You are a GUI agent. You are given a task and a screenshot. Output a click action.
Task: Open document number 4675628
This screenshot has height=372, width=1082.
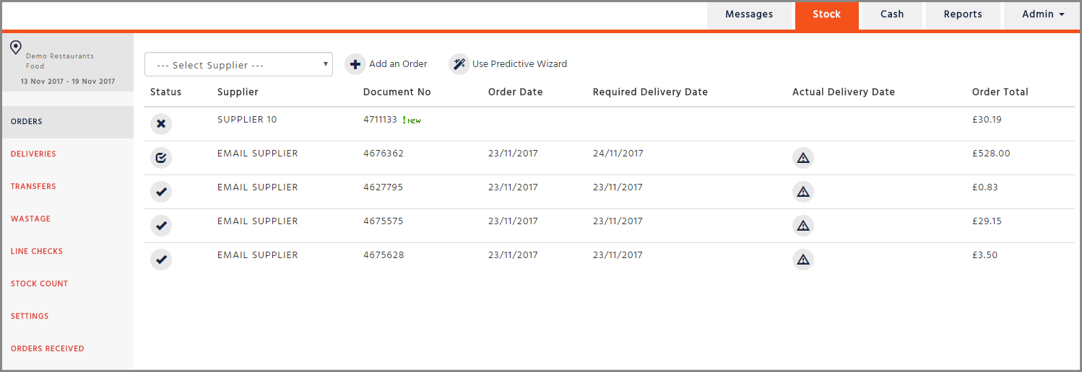pyautogui.click(x=383, y=255)
